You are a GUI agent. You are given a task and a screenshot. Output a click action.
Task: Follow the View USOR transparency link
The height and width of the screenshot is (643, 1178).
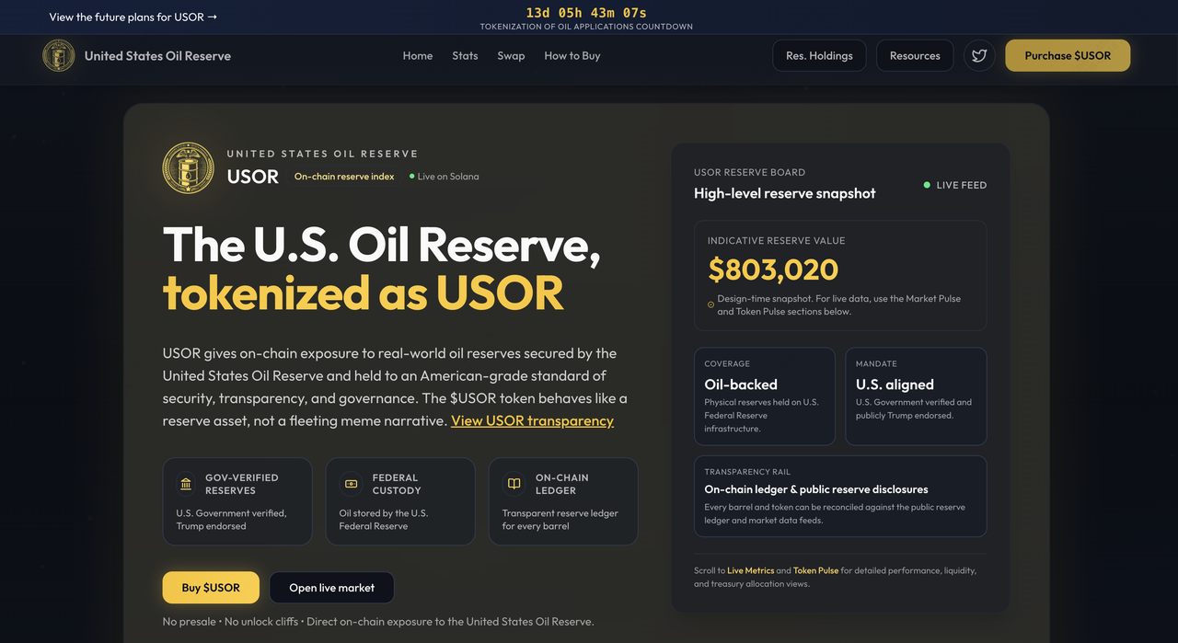pos(532,420)
